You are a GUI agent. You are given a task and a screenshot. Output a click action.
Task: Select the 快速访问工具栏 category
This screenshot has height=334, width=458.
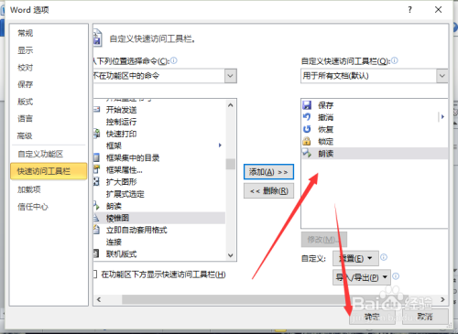pyautogui.click(x=49, y=171)
